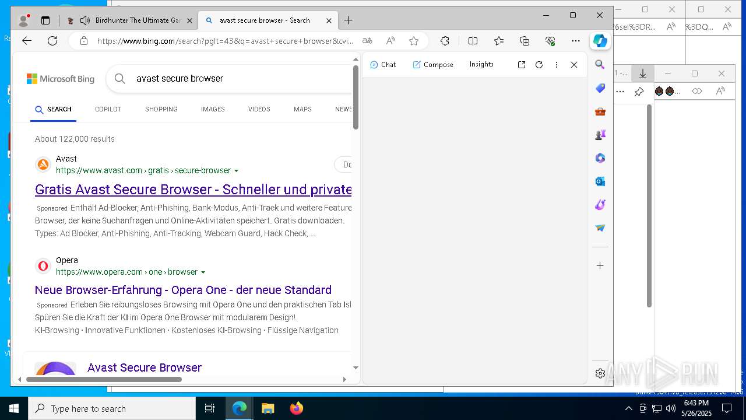This screenshot has width=746, height=420.
Task: Open Neue Browser-Erfahrung Opera One link
Action: [x=183, y=290]
